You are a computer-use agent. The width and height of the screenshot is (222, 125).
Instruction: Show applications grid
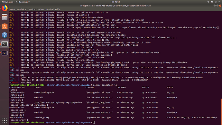[x=5, y=120]
